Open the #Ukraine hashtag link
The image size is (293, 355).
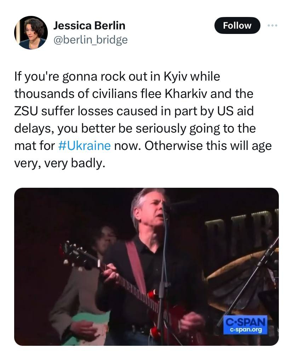(x=85, y=145)
